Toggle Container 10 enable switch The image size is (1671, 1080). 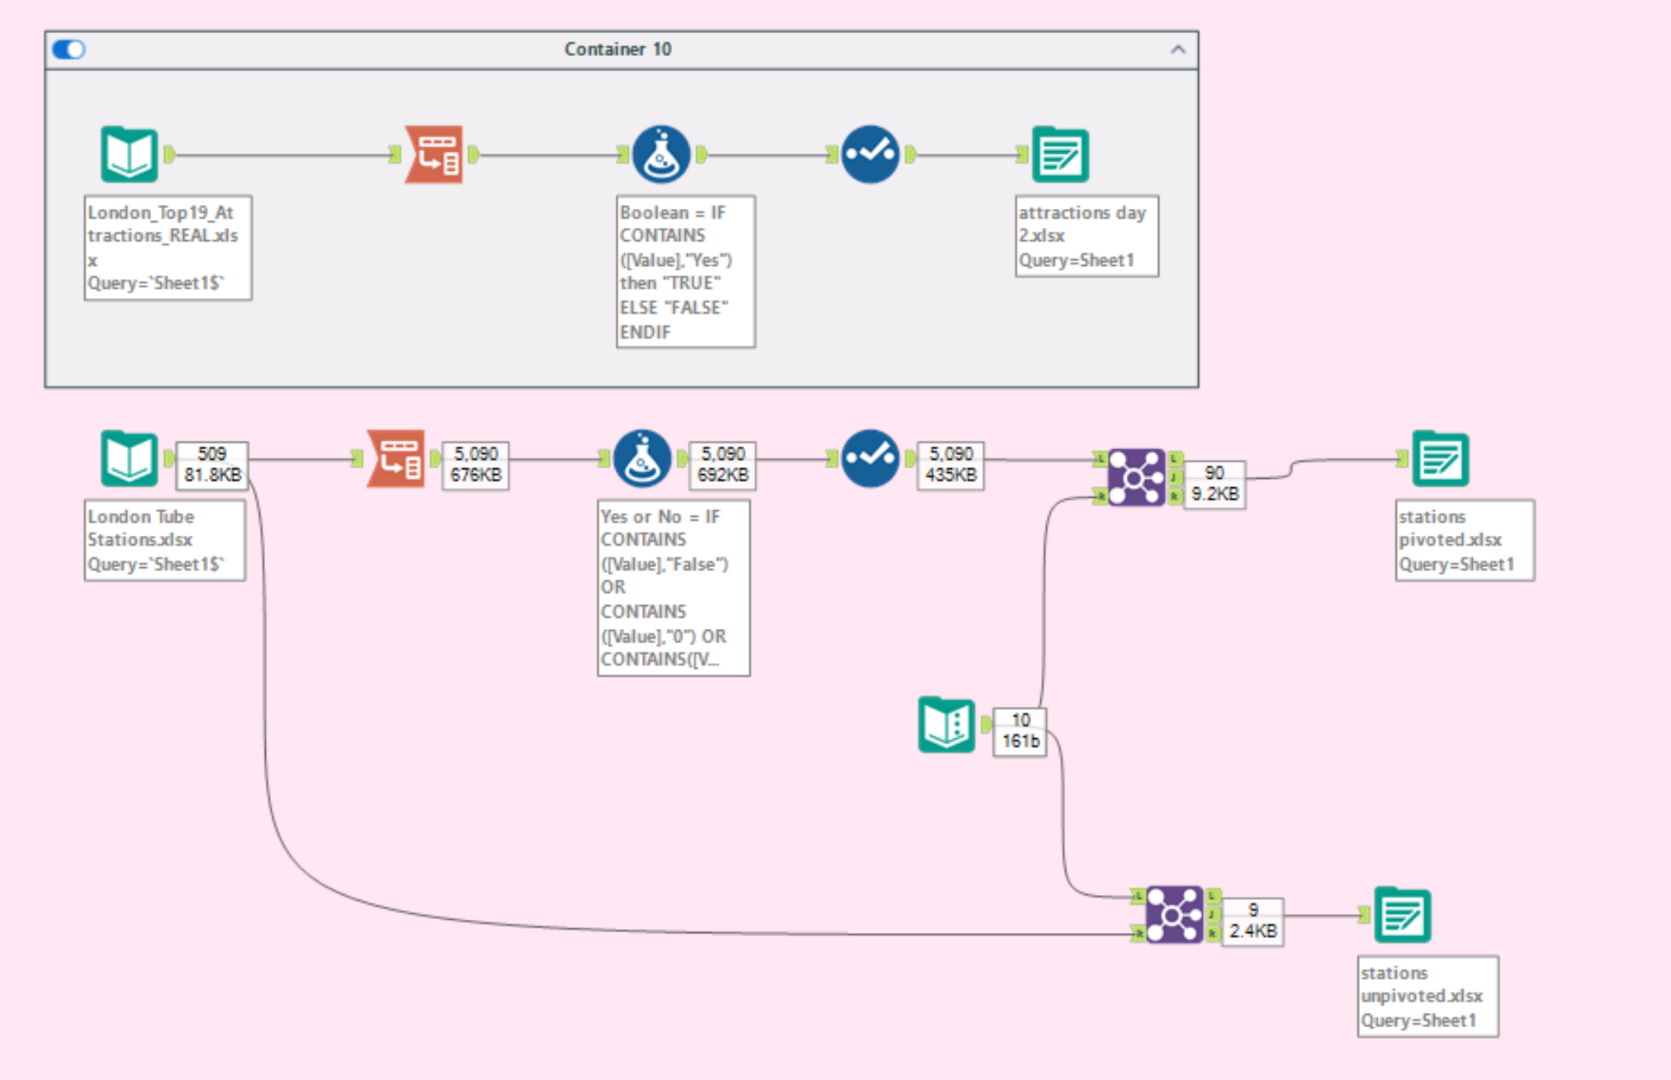click(x=69, y=50)
